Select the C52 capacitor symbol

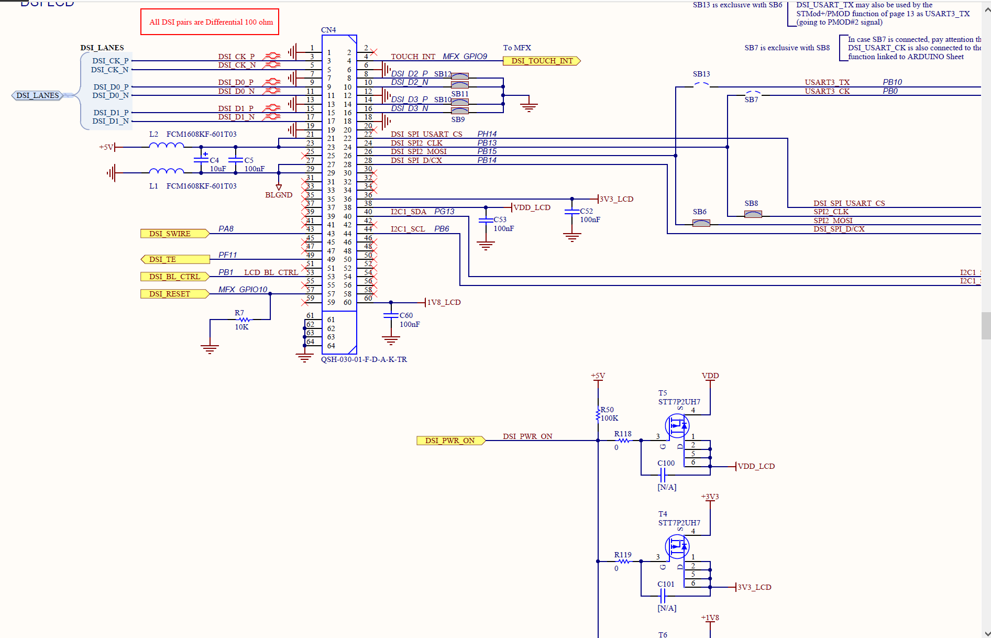click(x=572, y=212)
